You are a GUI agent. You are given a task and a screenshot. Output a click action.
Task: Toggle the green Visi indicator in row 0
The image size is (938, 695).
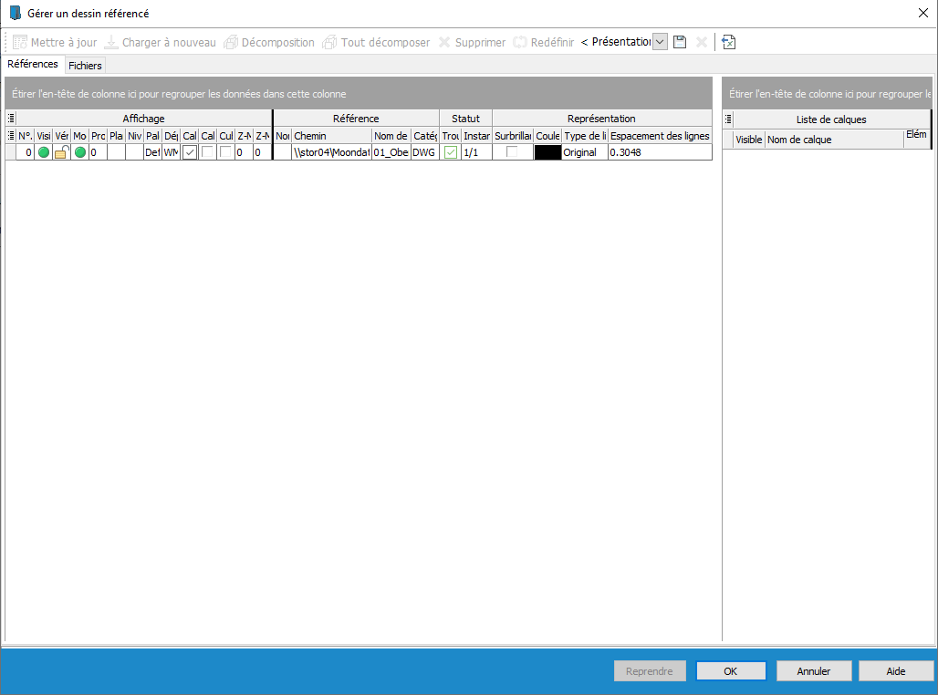(44, 152)
